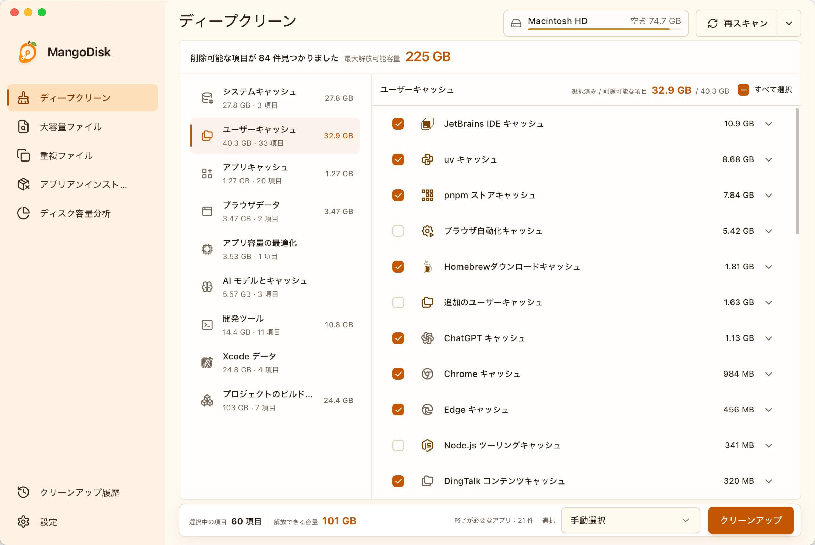Click the DingTalk コンテンツキャッシュ folder icon
Screen dimensions: 815x545
pos(427,481)
